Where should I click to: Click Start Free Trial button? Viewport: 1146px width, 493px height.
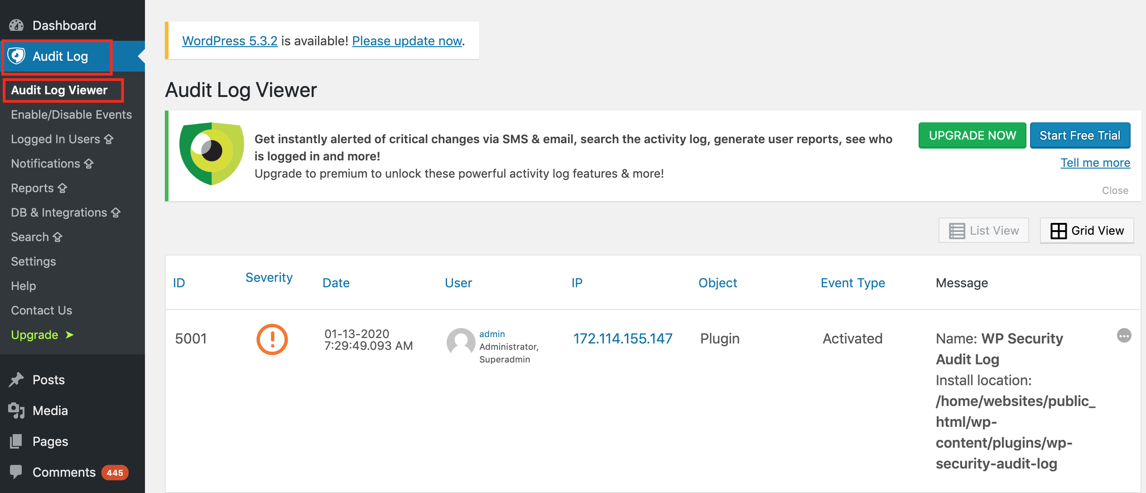1080,135
